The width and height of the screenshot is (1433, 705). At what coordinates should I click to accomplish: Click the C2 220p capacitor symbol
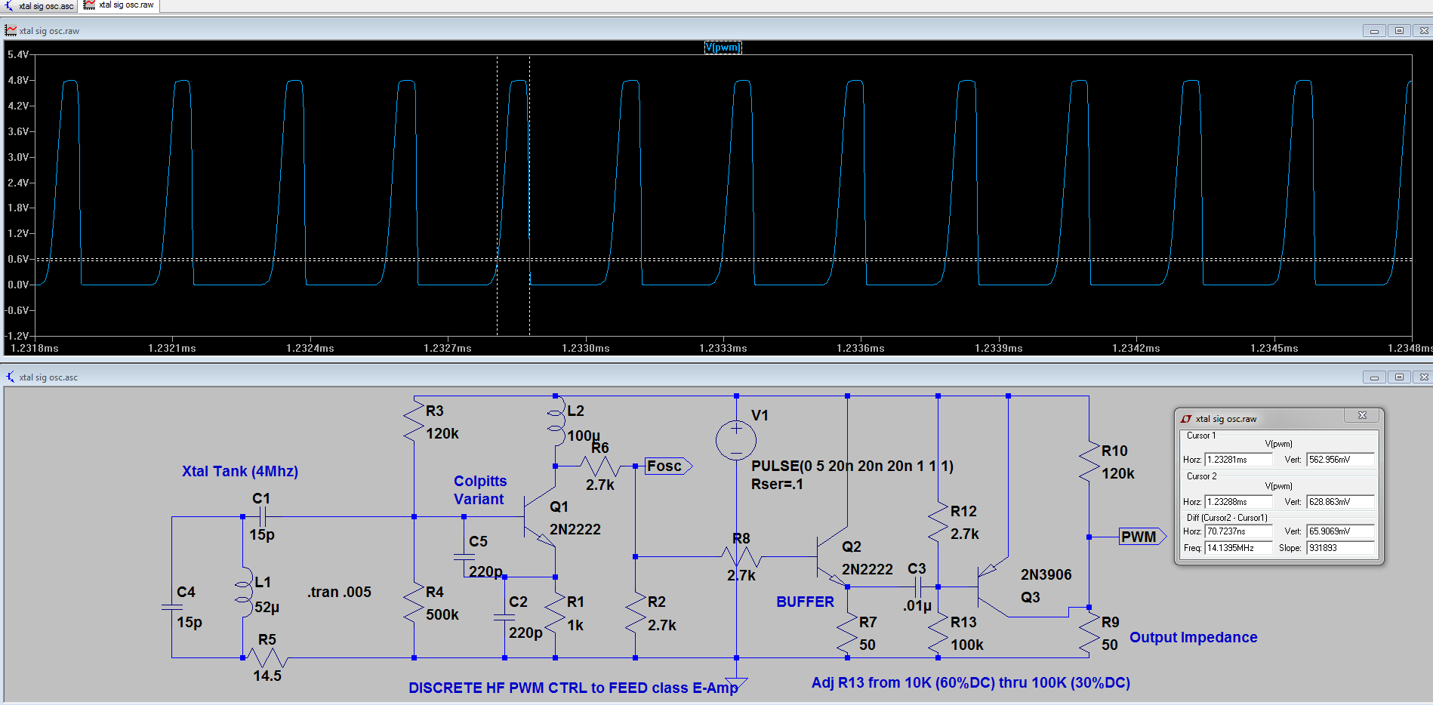(504, 617)
